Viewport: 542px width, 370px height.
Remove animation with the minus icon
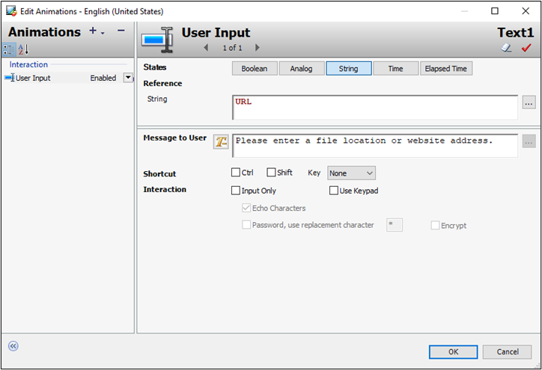pos(121,31)
